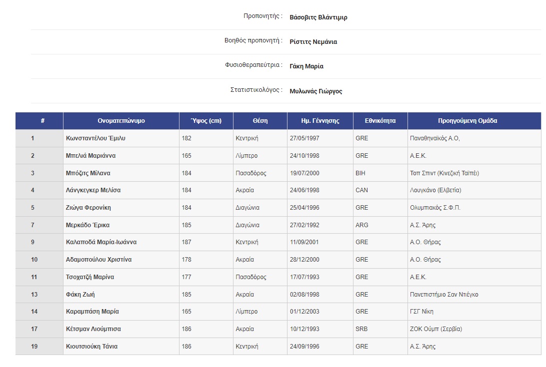Click the Εθνικότητα column header
This screenshot has height=367, width=546.
(380, 120)
